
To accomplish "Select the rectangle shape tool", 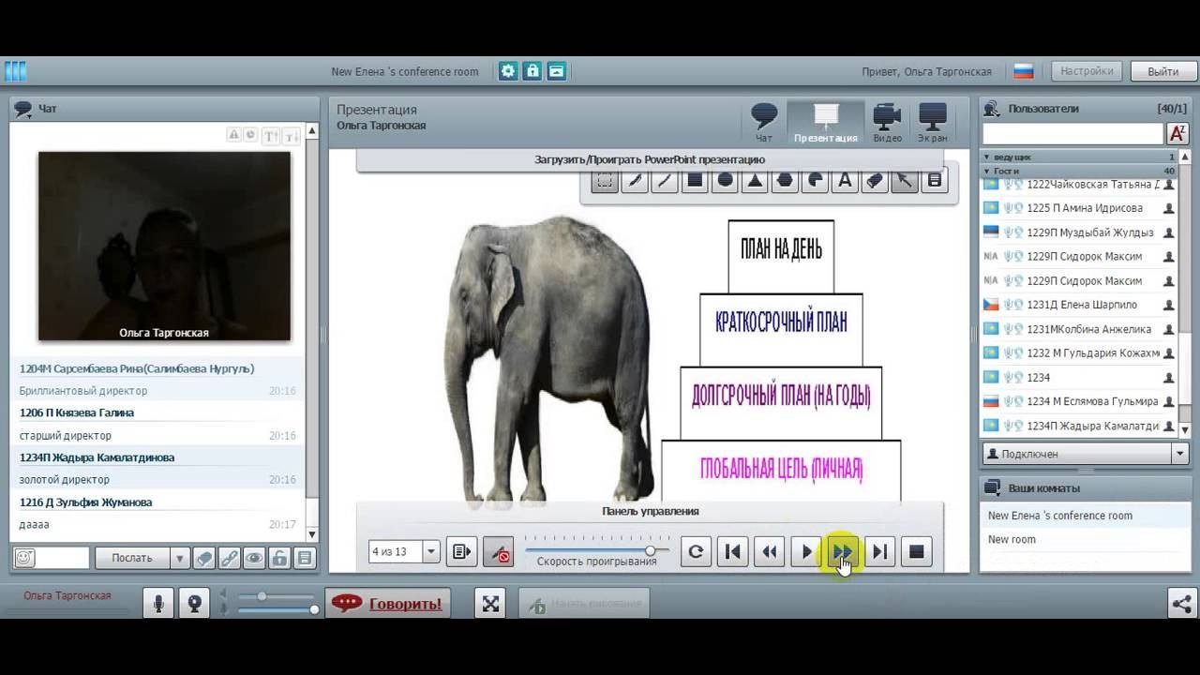I will point(695,181).
